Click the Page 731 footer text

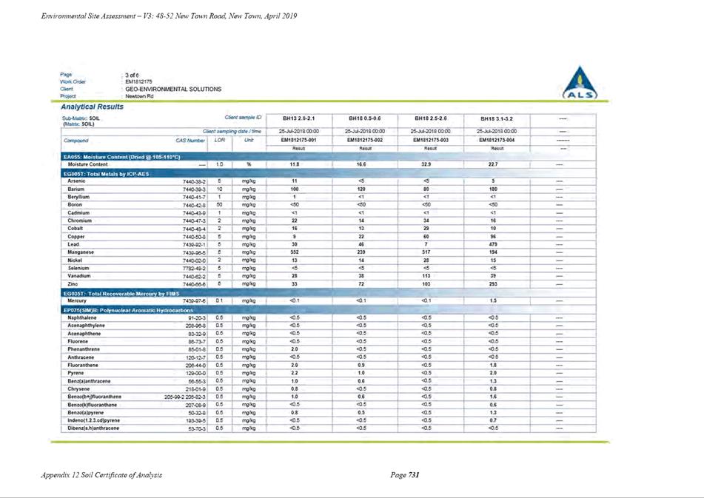(405, 474)
